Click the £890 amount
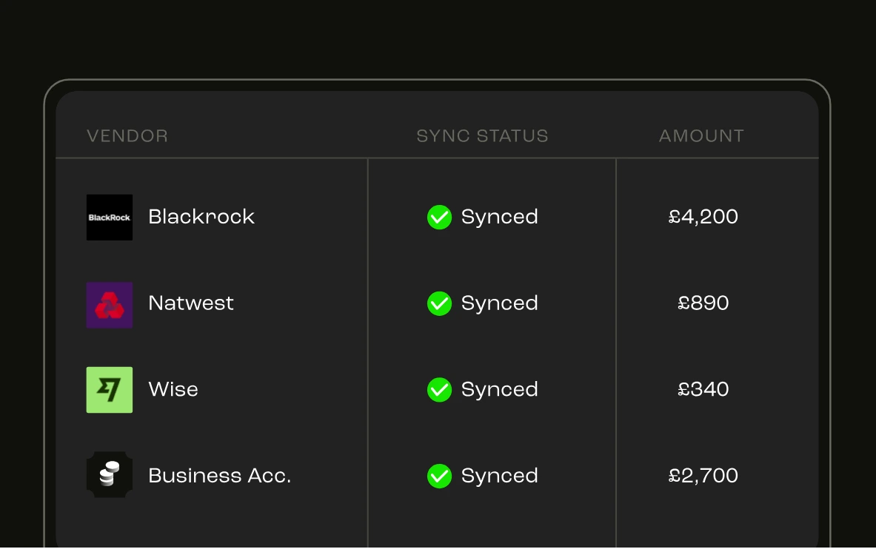The image size is (876, 549). [x=703, y=303]
